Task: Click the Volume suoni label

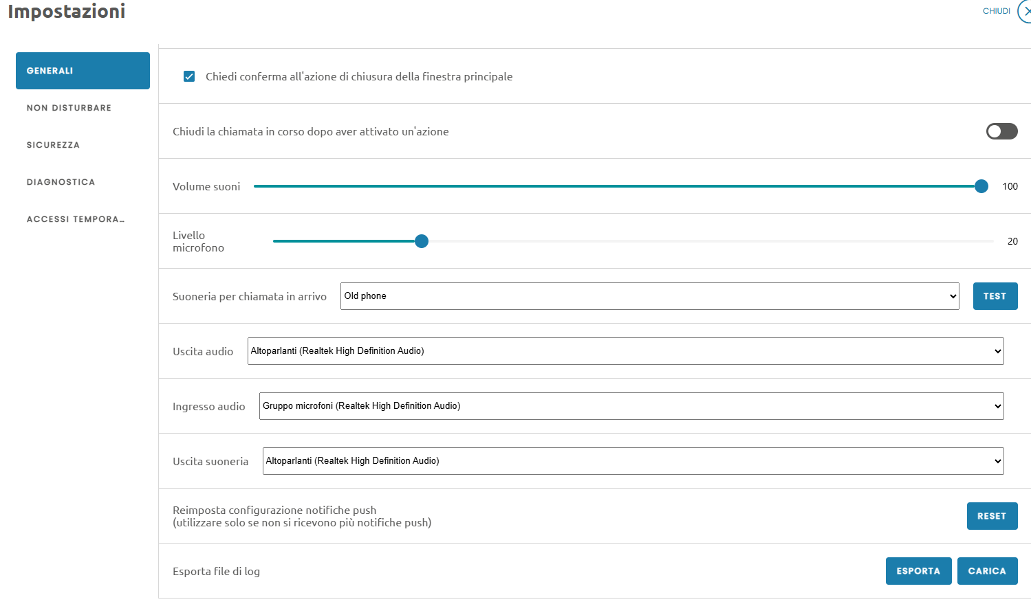Action: (x=206, y=186)
